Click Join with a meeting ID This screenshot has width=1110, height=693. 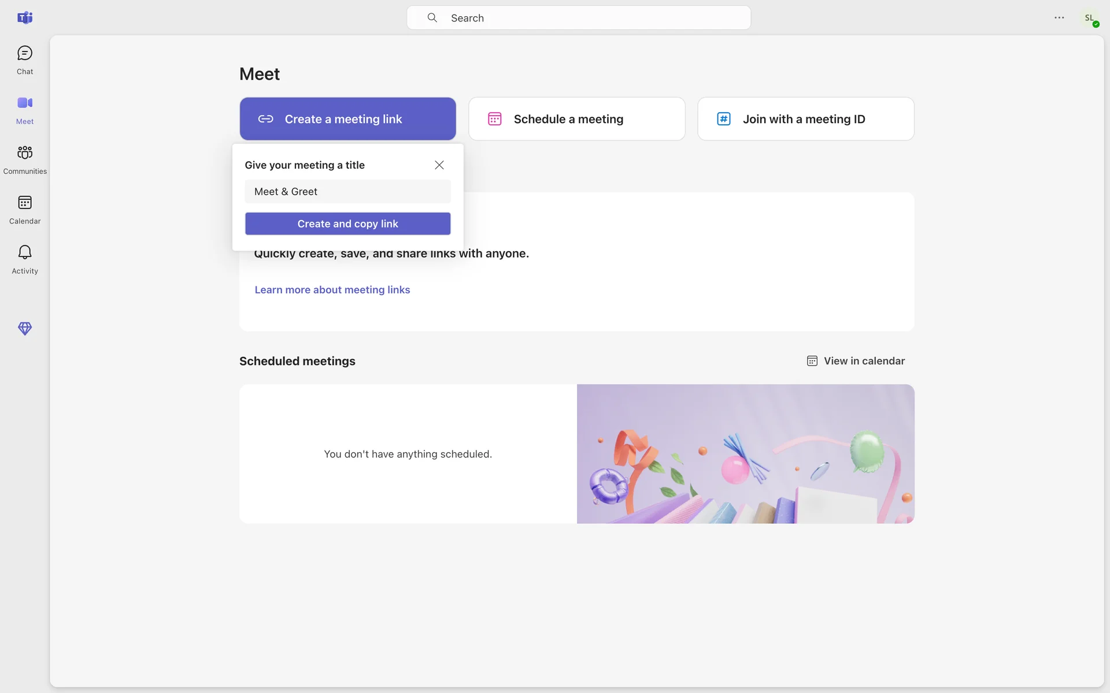[805, 119]
